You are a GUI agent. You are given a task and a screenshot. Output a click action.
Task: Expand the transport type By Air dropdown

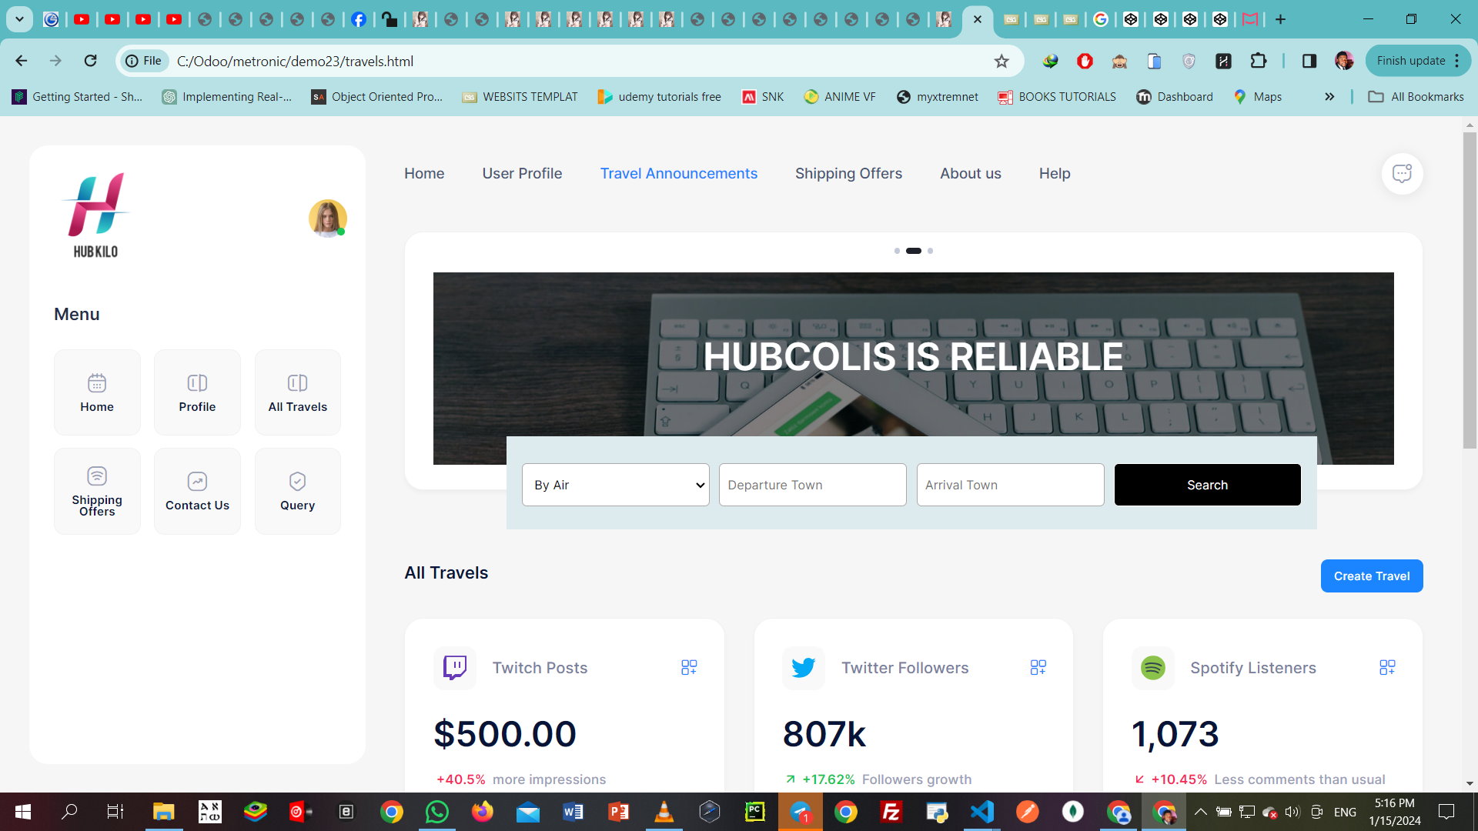point(616,485)
